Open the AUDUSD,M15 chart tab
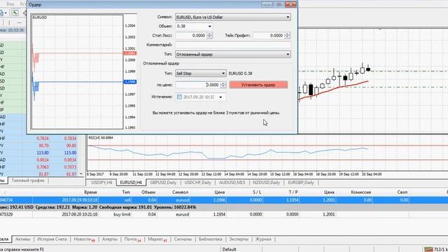This screenshot has height=252, width=448. [232, 182]
